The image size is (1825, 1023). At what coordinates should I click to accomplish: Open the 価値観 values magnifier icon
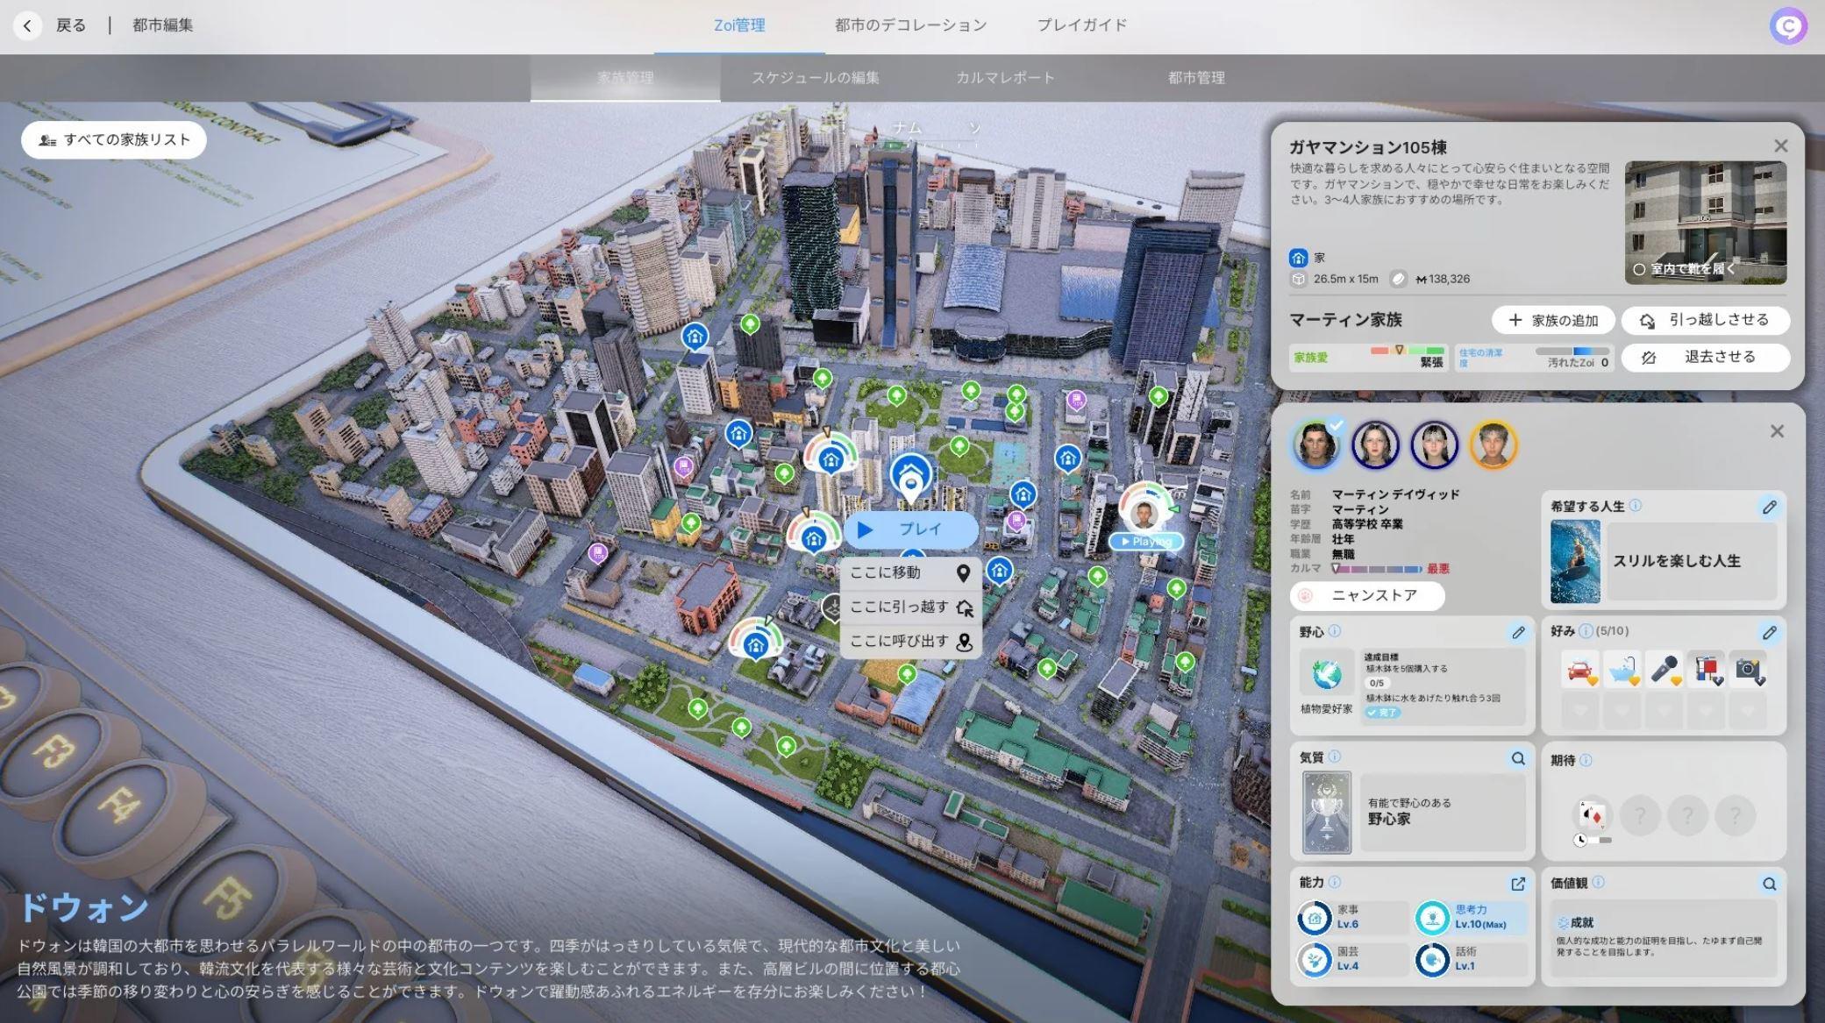pyautogui.click(x=1769, y=884)
